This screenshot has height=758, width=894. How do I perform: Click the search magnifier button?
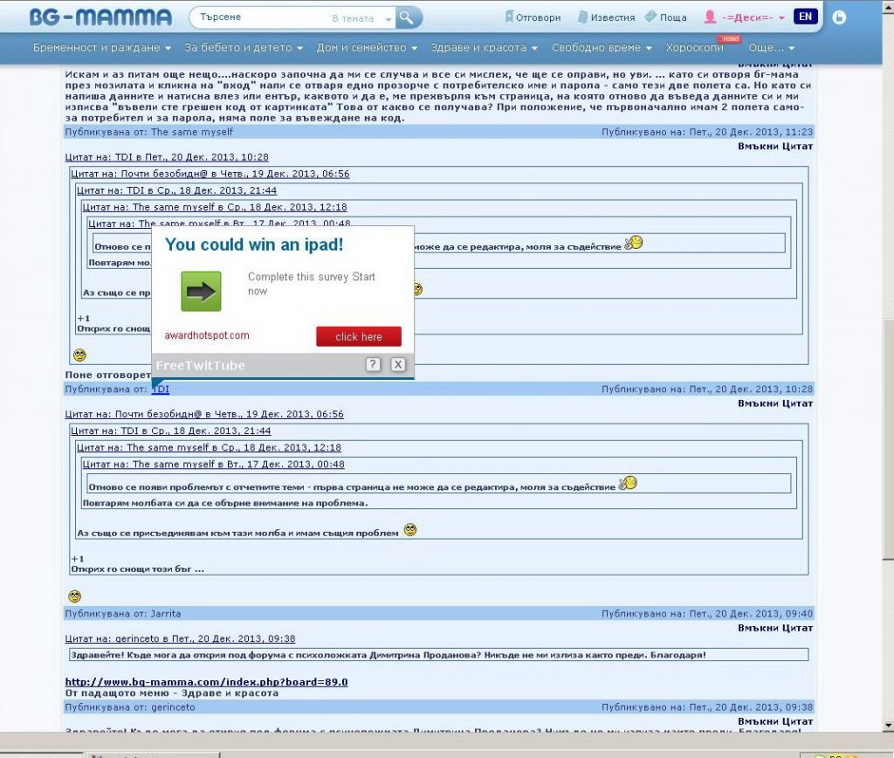pyautogui.click(x=408, y=17)
